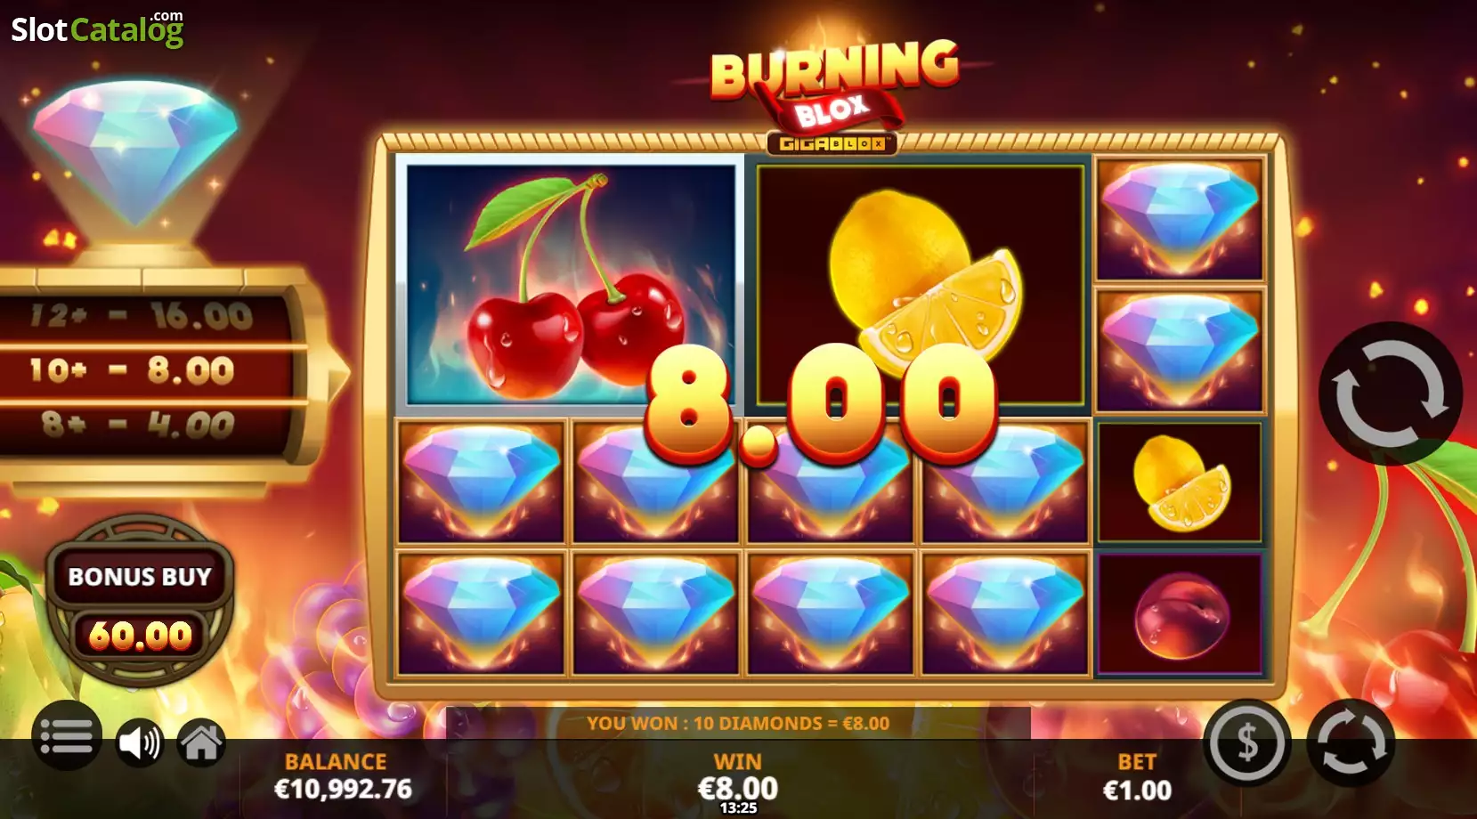Image resolution: width=1477 pixels, height=819 pixels.
Task: Open the Bonus Buy 60.00 feature
Action: coord(140,601)
